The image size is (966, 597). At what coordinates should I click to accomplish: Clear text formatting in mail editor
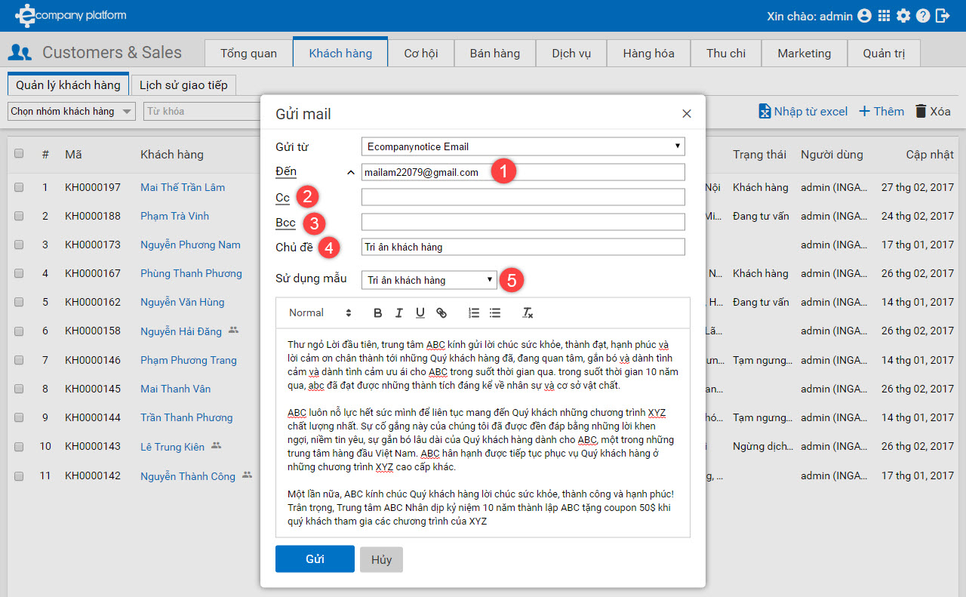coord(528,312)
